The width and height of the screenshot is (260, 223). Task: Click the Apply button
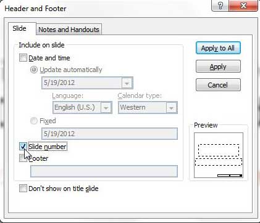tap(218, 67)
